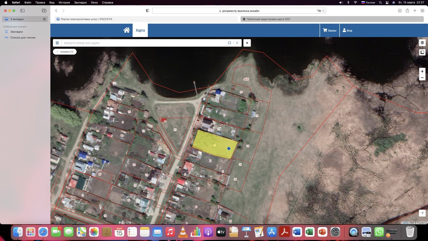This screenshot has height=241, width=428.
Task: Open the Файл menu
Action: coord(28,2)
